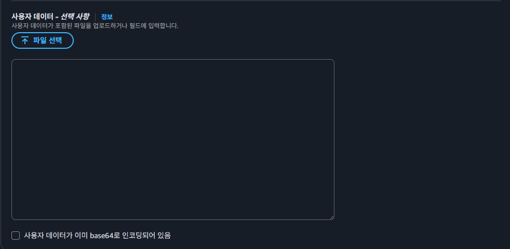
Task: Click the checkbox label about base64 encoding
Action: [97, 236]
